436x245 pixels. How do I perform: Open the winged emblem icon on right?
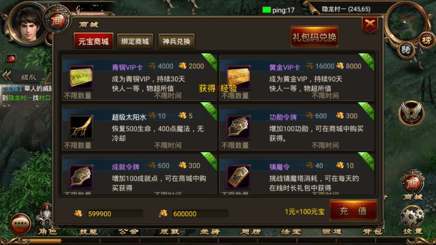pos(411,114)
